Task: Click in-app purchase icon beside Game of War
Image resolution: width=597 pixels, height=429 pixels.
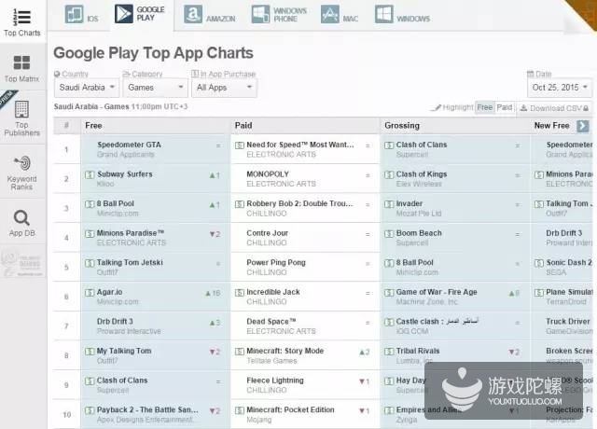Action: [x=389, y=293]
